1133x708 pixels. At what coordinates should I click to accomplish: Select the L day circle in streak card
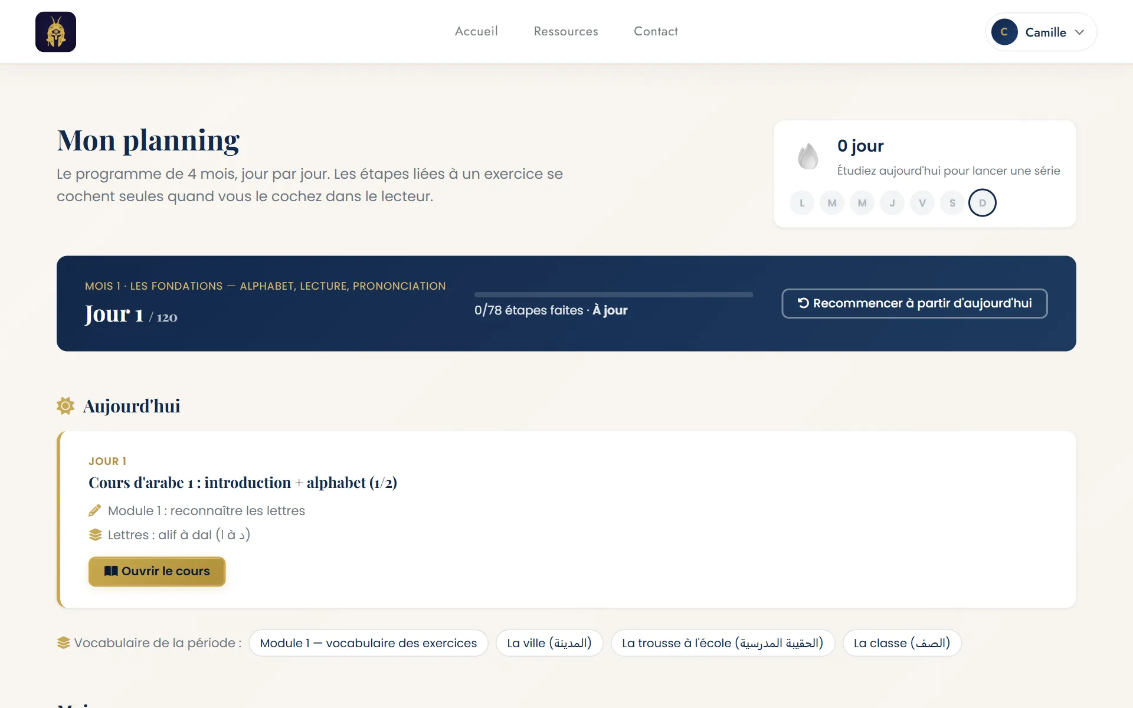(802, 203)
